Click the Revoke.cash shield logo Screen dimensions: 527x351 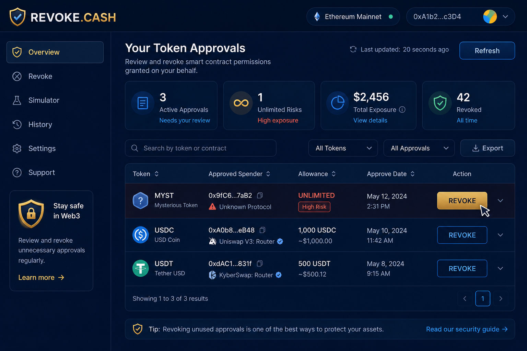(x=17, y=17)
